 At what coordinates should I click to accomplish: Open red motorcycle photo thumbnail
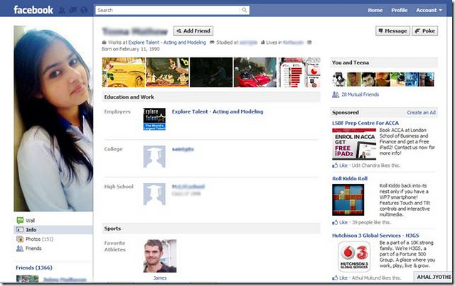click(x=255, y=72)
